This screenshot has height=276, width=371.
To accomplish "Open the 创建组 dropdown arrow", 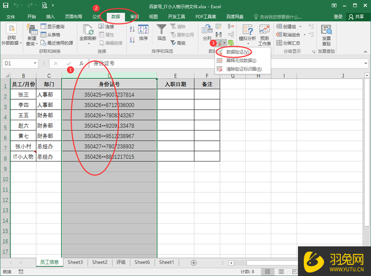I will [x=300, y=26].
